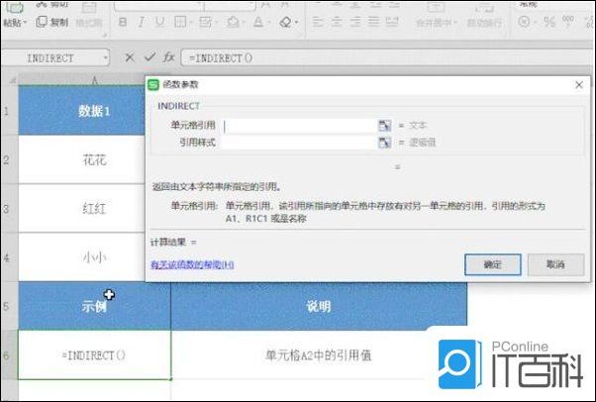Open the font color dropdown arrow
This screenshot has height=402, width=596.
tap(268, 23)
